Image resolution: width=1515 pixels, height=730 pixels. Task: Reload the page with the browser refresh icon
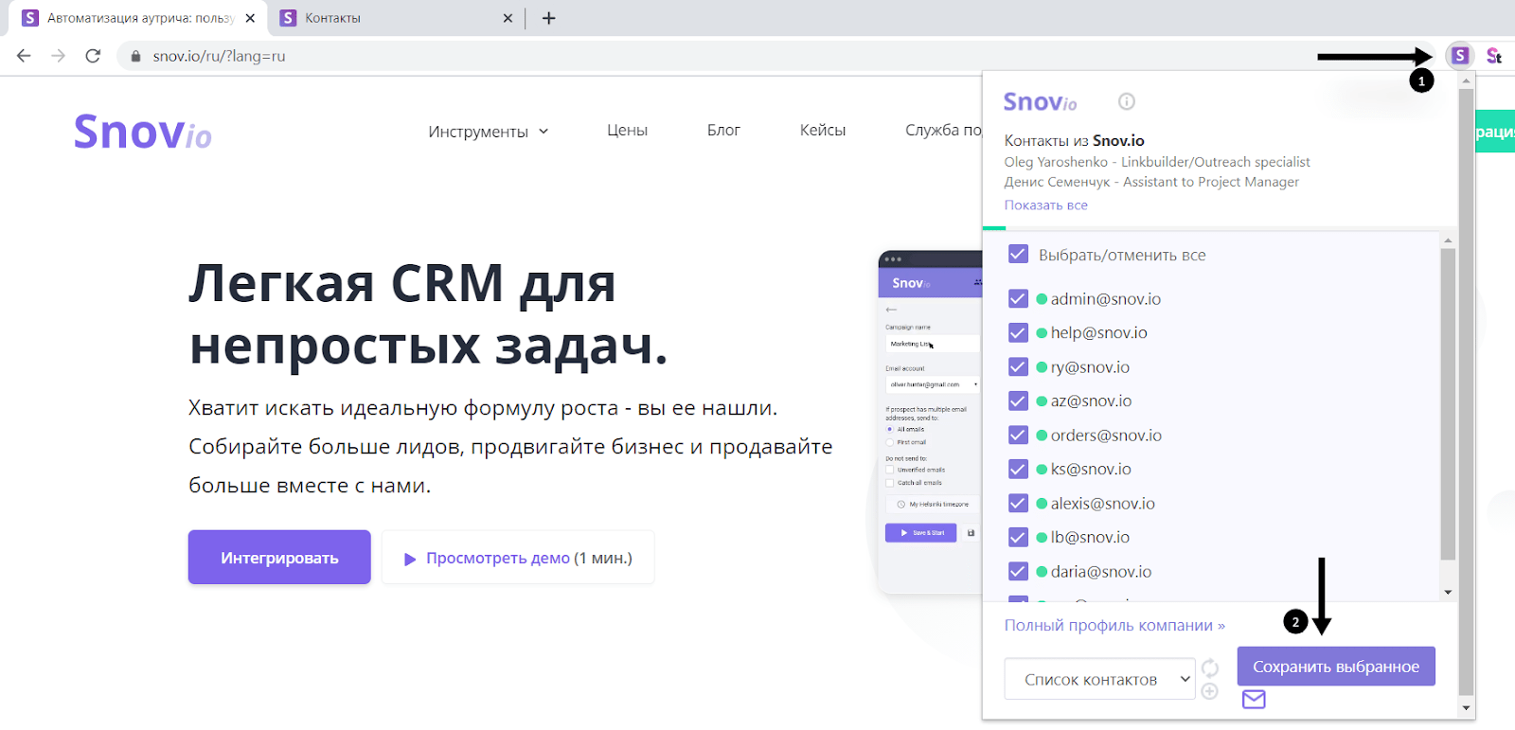[93, 56]
